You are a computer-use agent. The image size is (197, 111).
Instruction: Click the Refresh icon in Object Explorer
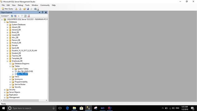(25, 16)
